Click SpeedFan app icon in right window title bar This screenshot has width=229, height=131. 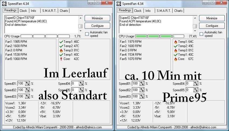[119, 4]
